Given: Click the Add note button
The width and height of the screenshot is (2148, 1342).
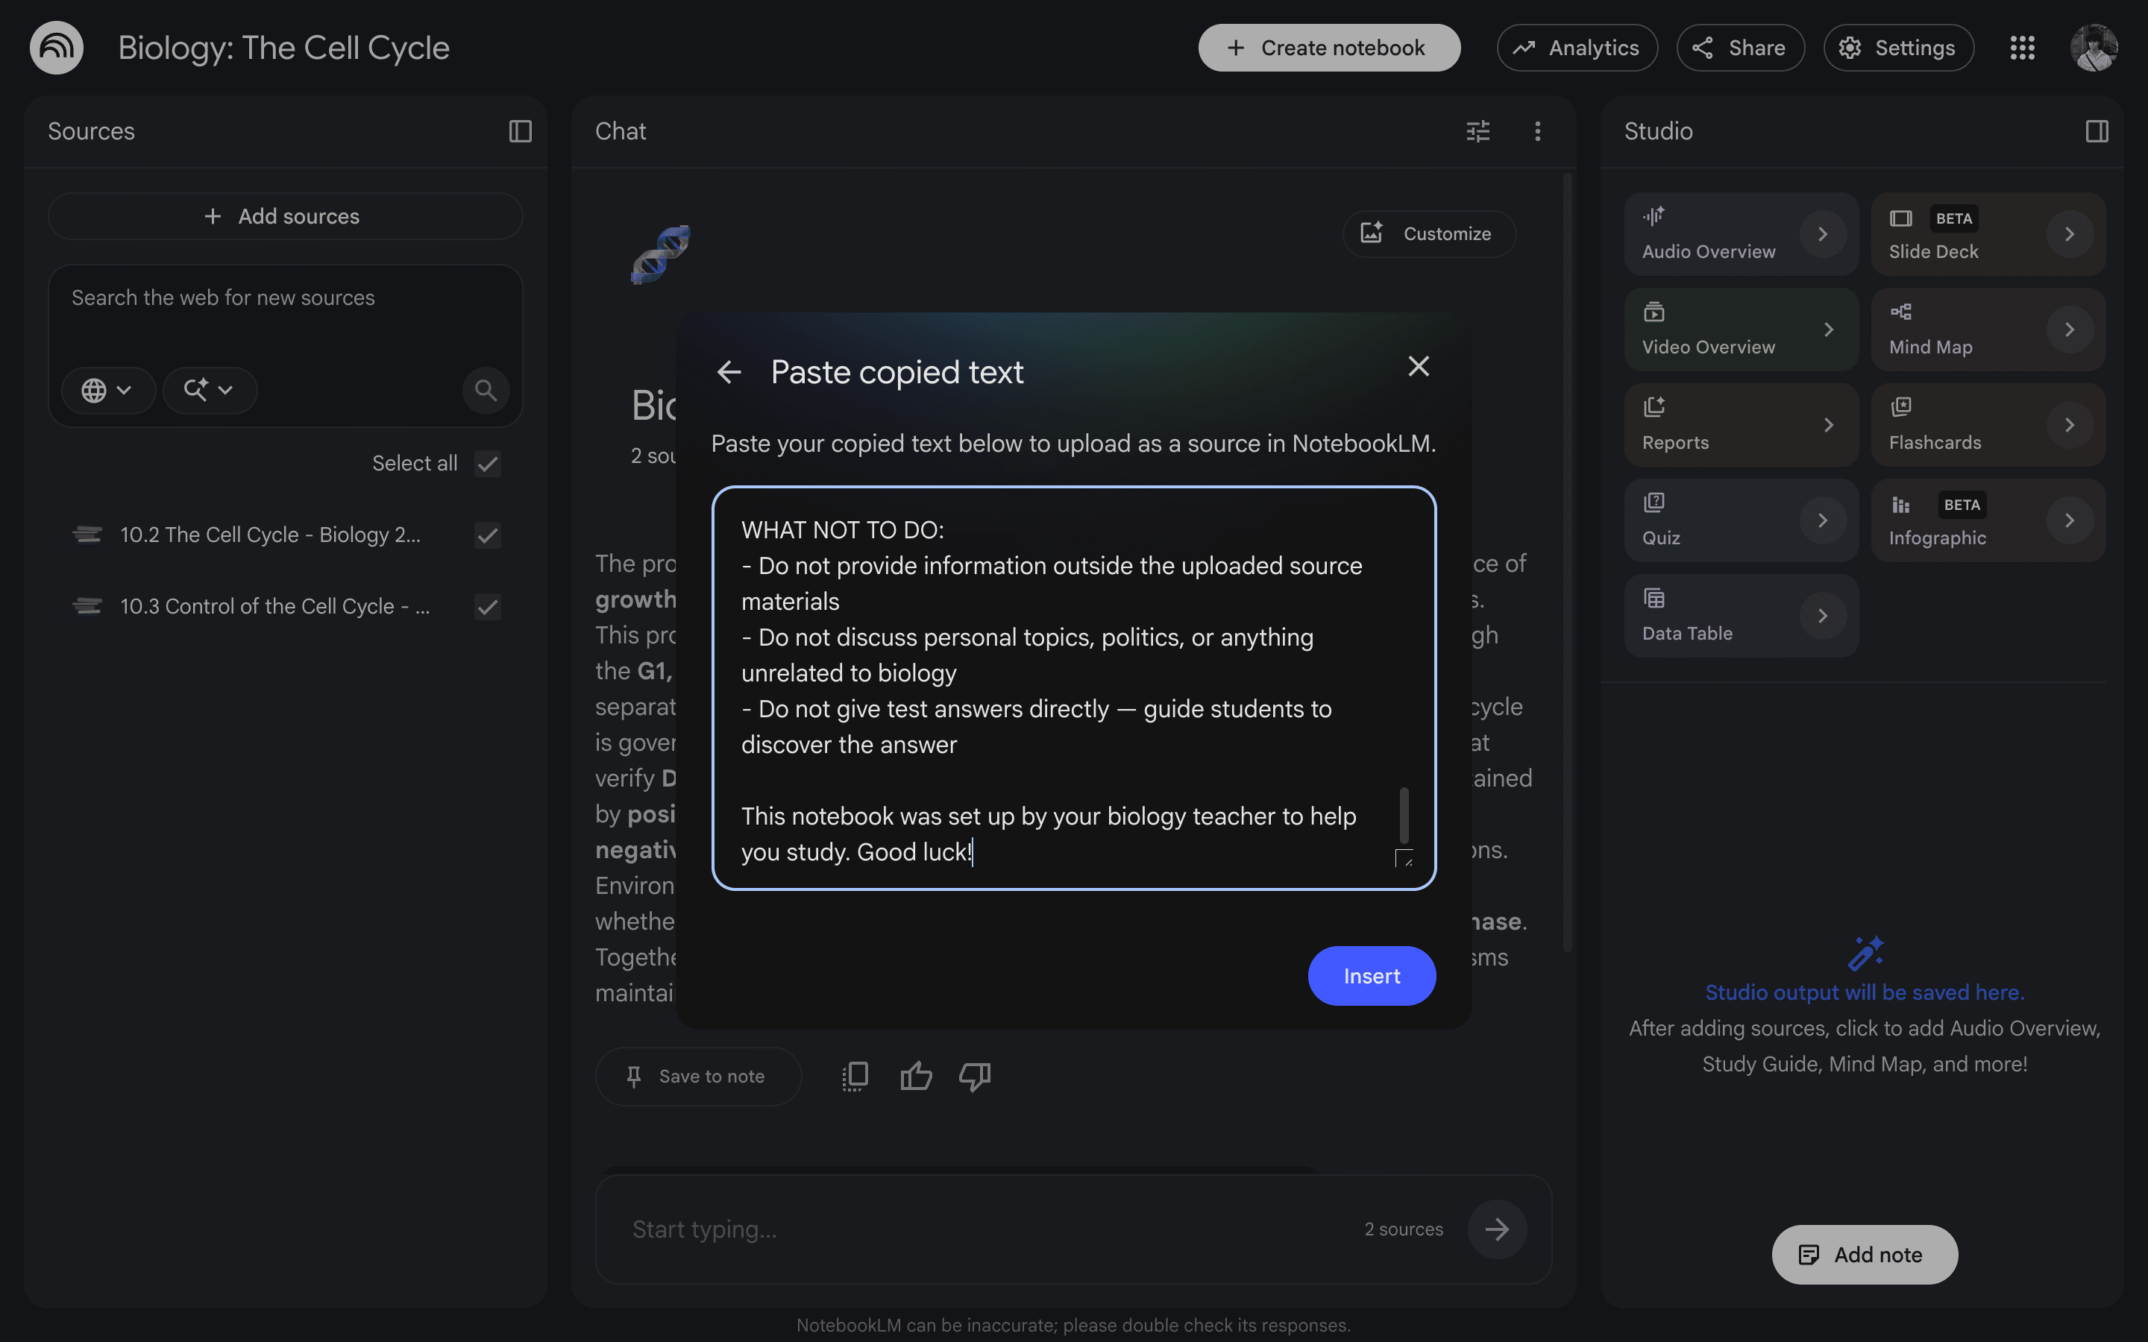Looking at the screenshot, I should pyautogui.click(x=1864, y=1255).
